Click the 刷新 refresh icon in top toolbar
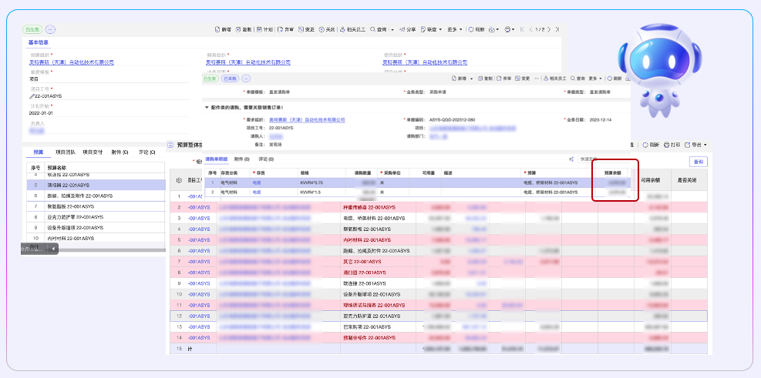761x378 pixels. tap(476, 29)
